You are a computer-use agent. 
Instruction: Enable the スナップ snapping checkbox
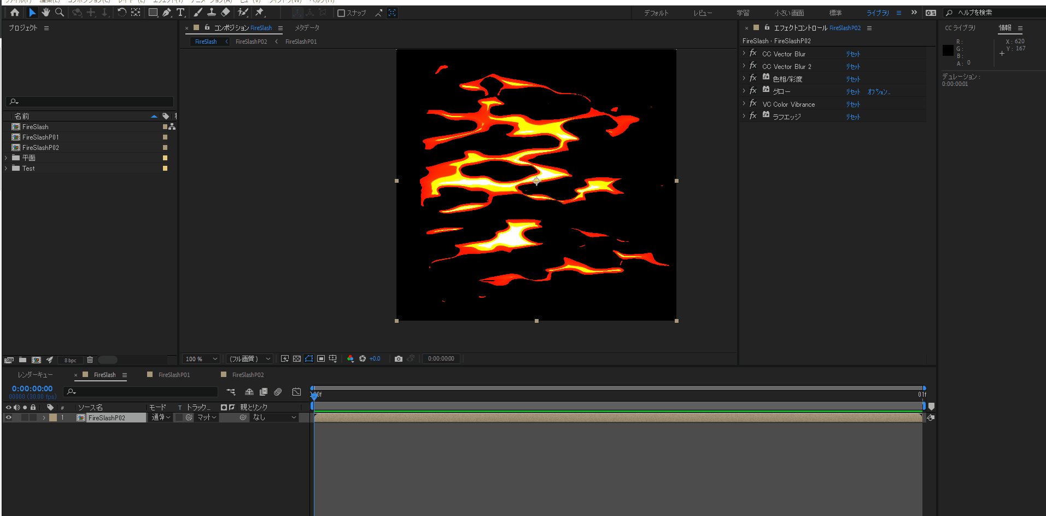point(341,13)
